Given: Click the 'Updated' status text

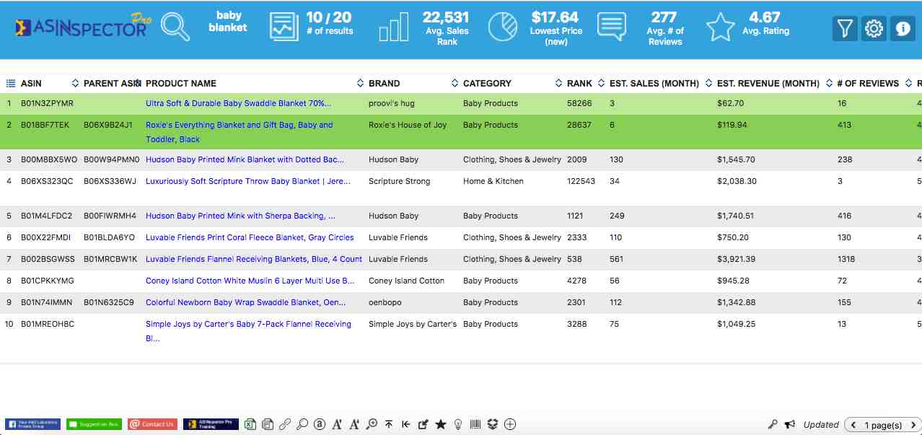Looking at the screenshot, I should (821, 425).
